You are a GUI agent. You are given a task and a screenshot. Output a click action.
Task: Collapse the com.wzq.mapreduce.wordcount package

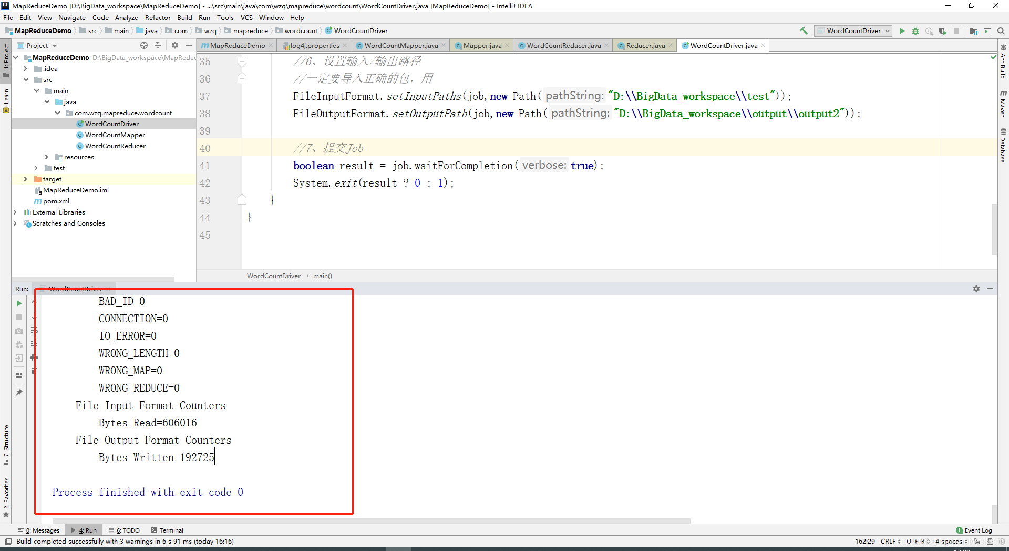(x=57, y=113)
